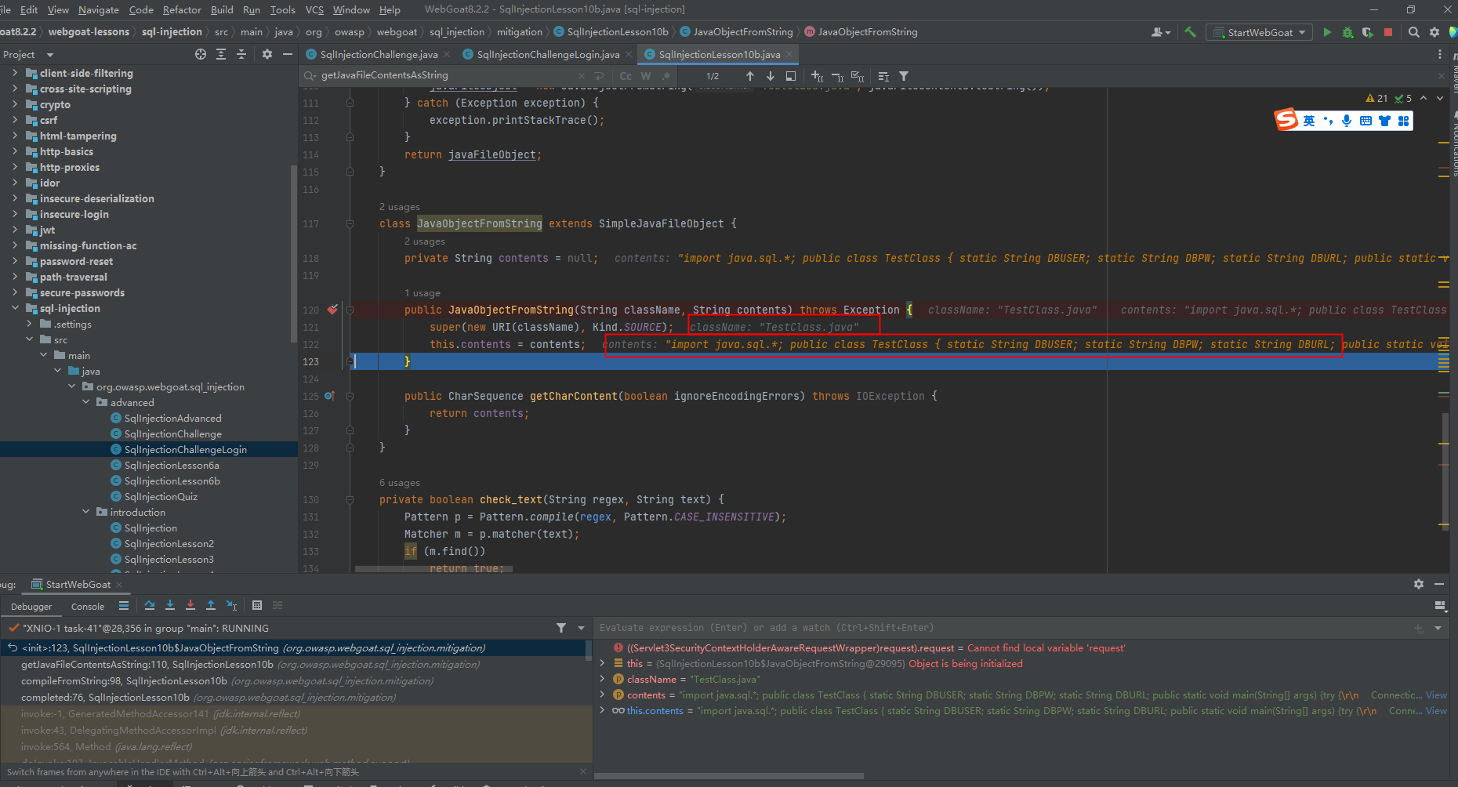Add selection for next occurrence in the find bar

click(817, 76)
